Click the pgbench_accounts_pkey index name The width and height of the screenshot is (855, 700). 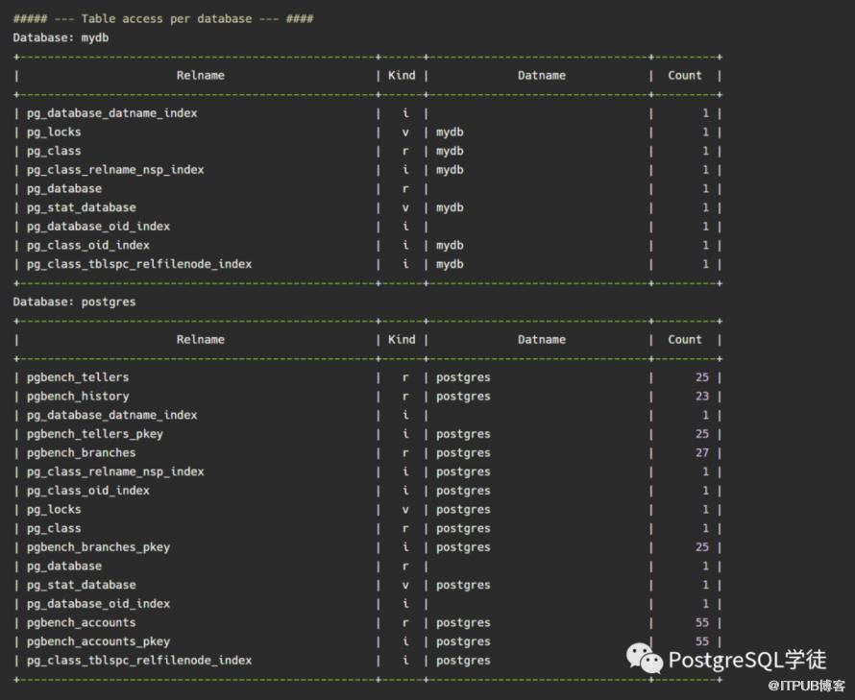(98, 641)
